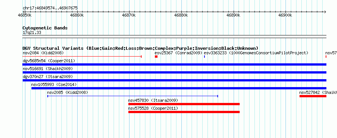
Task: Click the nsv2085 (Kidd2008) label
Action: (67, 92)
